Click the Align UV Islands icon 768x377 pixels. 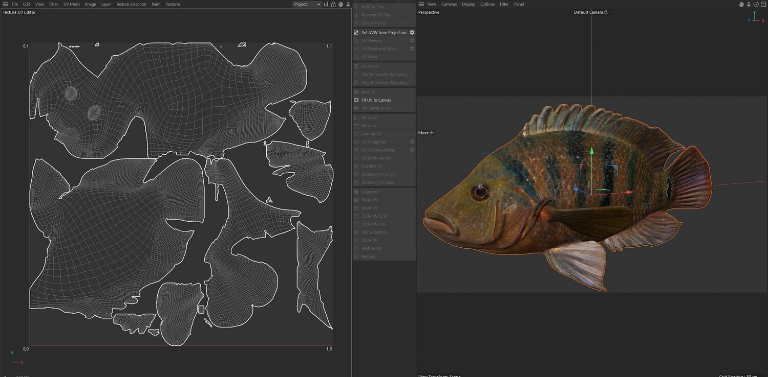tap(356, 158)
